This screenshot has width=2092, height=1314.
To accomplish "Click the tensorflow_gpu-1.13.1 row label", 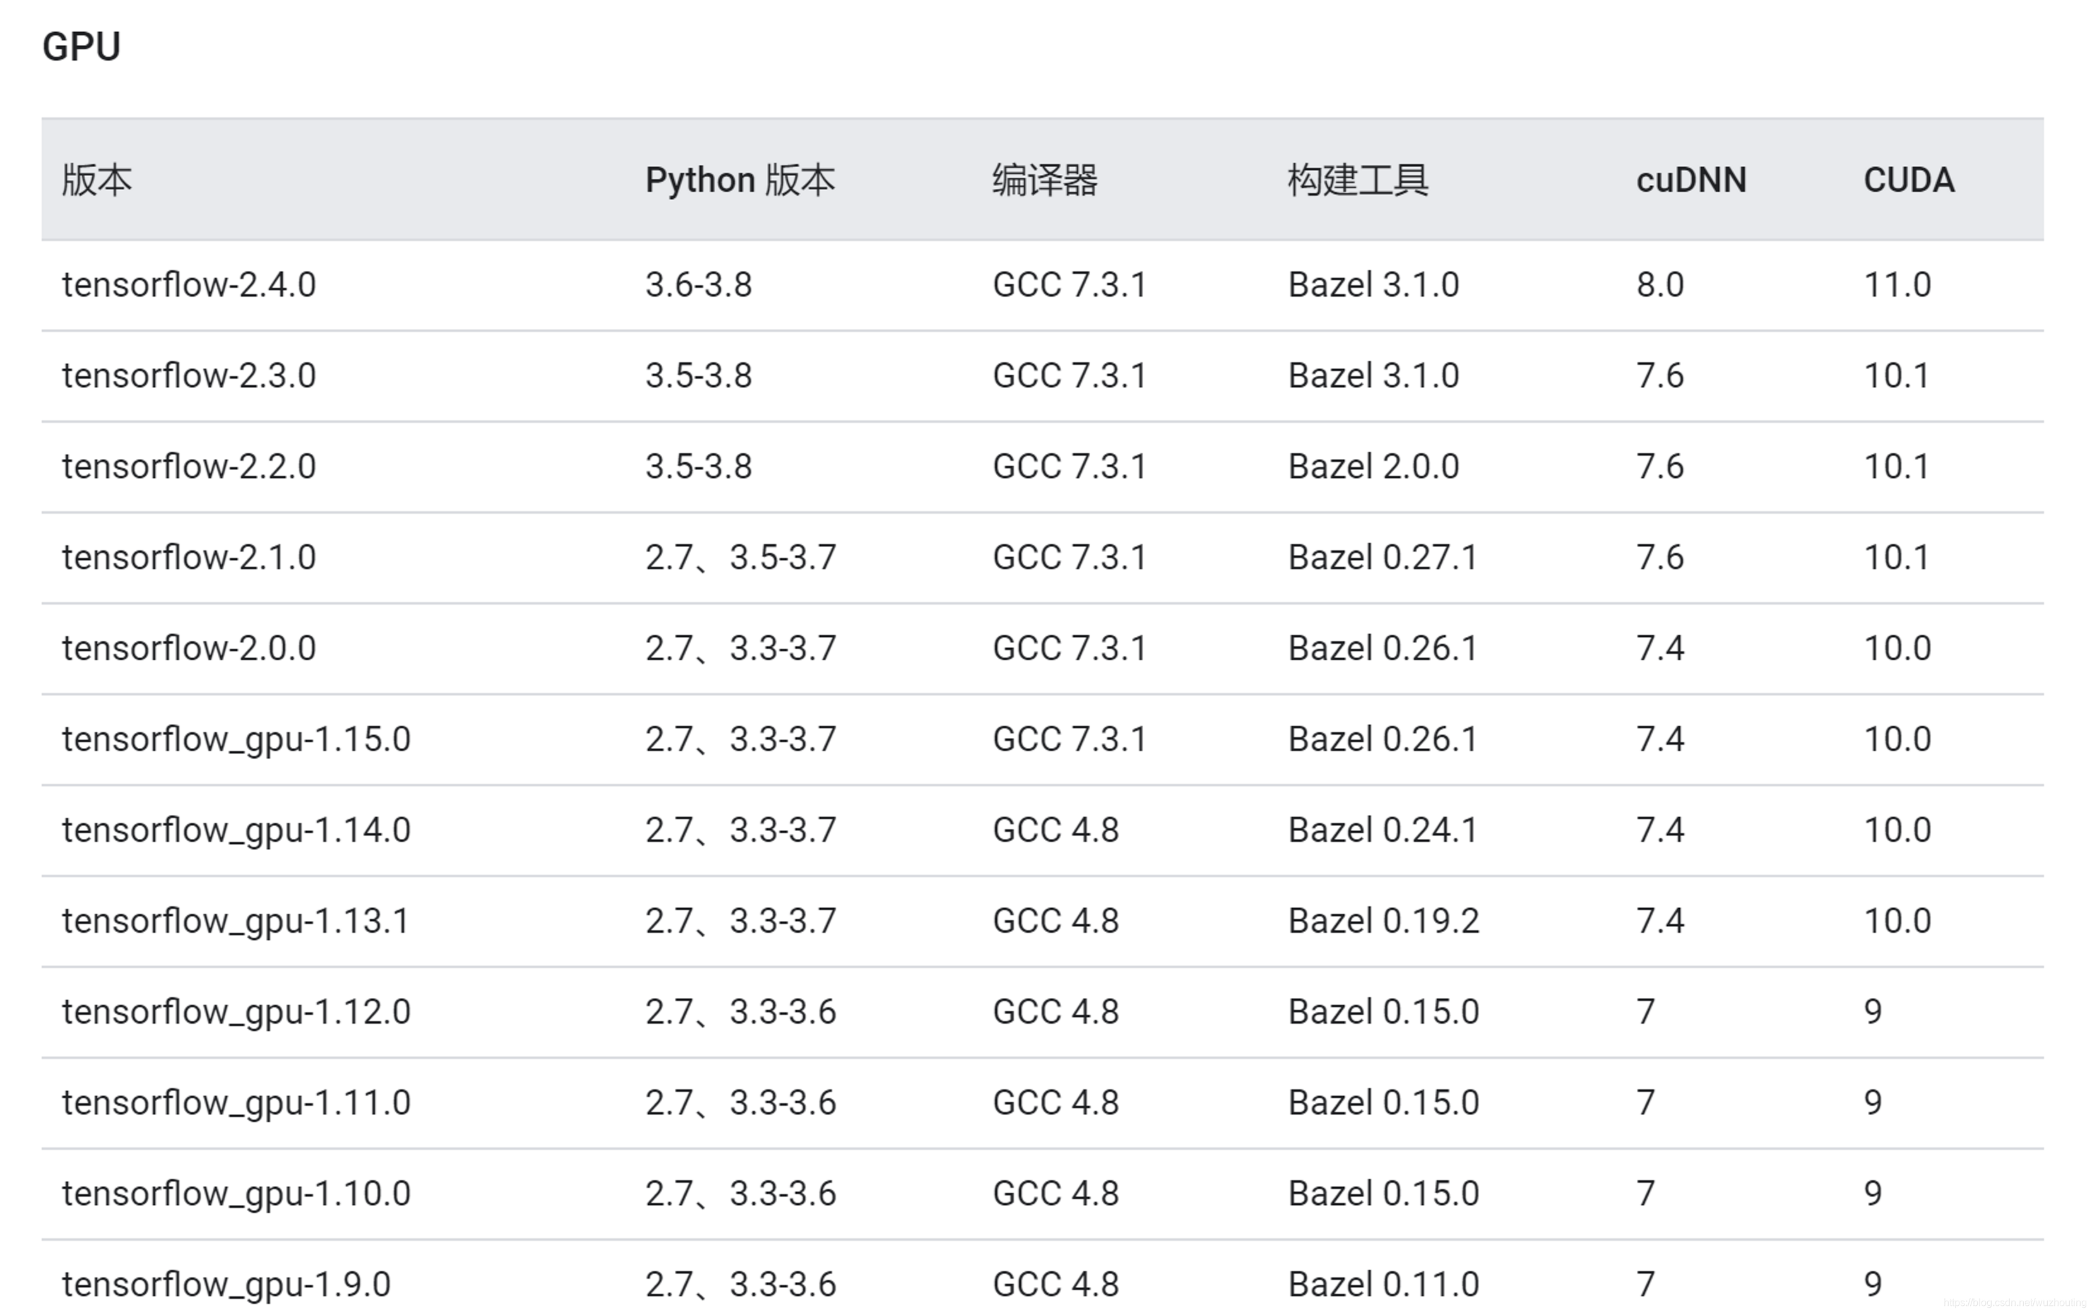I will [235, 921].
